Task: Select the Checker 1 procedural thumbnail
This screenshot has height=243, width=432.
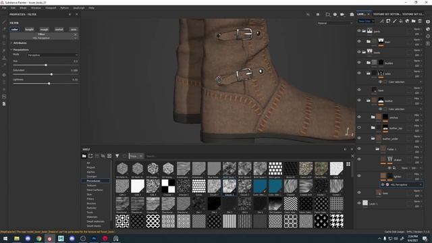Action: point(168,186)
